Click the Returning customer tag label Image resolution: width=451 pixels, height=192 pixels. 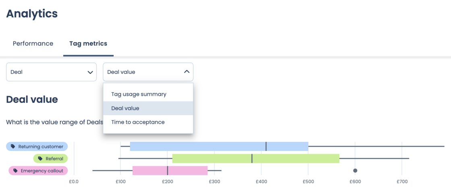pos(41,147)
